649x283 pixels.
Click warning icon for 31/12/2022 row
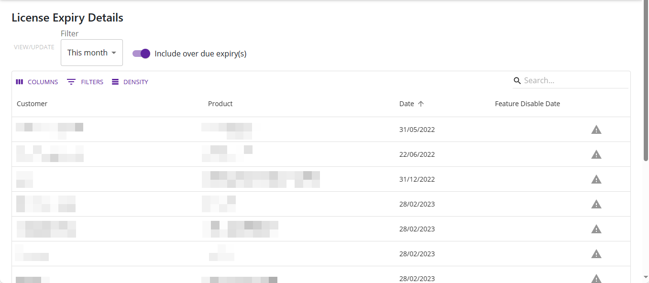[x=596, y=179]
